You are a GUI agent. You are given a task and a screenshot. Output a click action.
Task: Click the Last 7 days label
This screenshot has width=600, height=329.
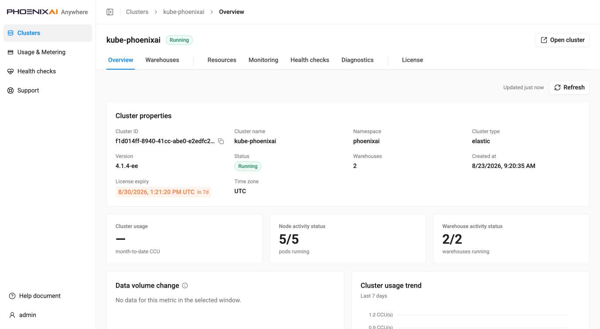[x=374, y=296]
